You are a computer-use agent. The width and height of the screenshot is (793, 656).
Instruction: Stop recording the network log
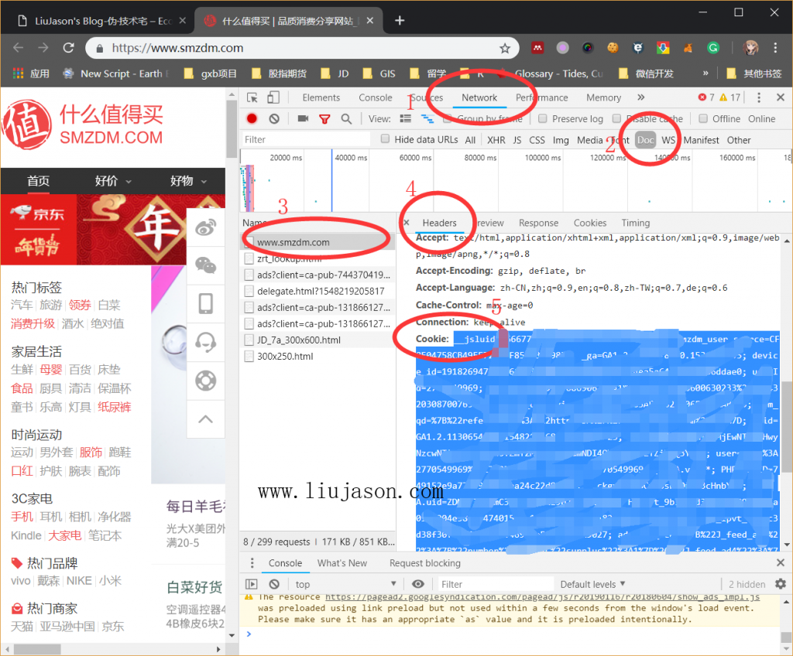tap(252, 119)
